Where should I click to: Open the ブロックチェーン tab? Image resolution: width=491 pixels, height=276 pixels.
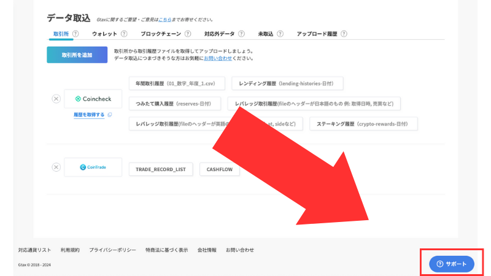161,34
